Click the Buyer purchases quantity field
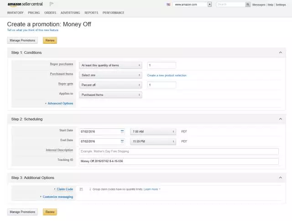 pos(162,65)
